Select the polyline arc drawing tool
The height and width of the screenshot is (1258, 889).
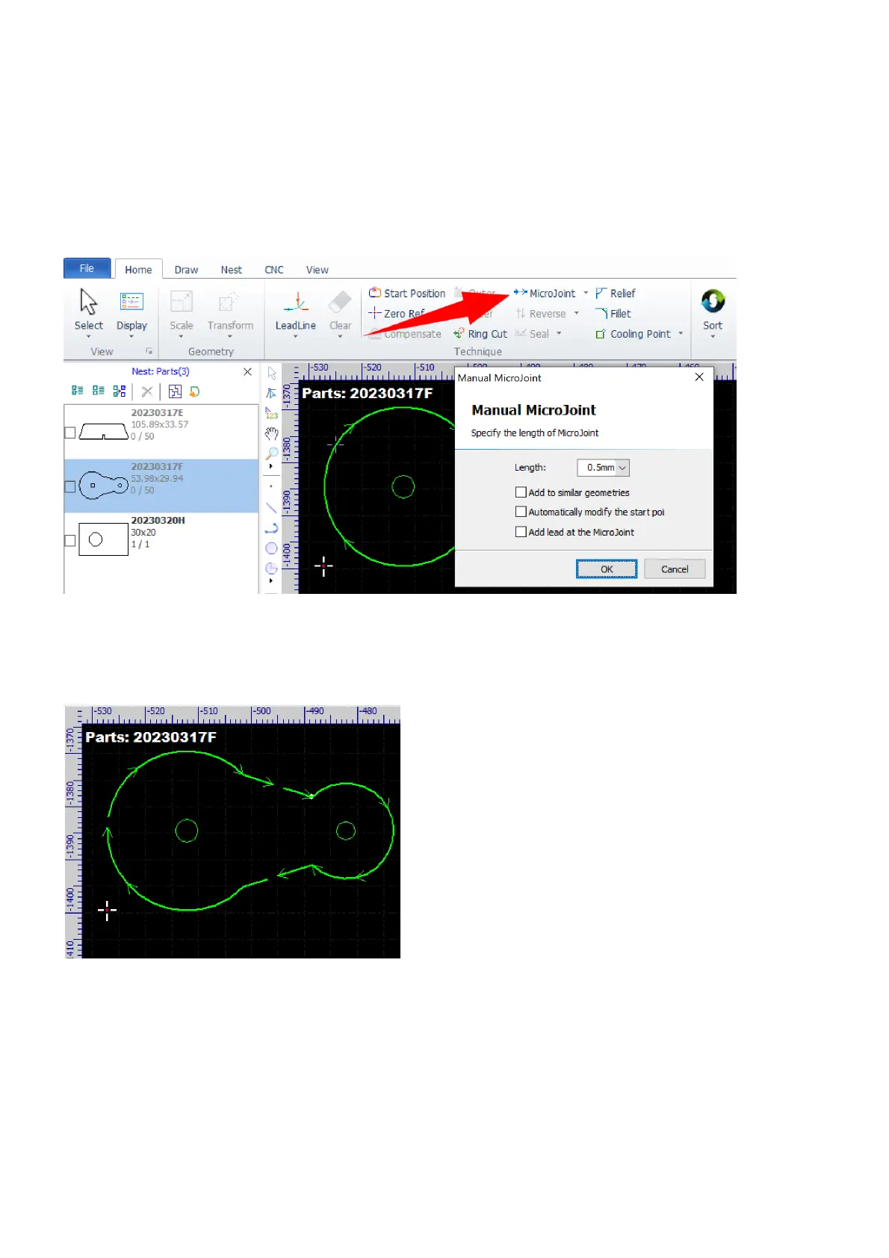pyautogui.click(x=271, y=528)
